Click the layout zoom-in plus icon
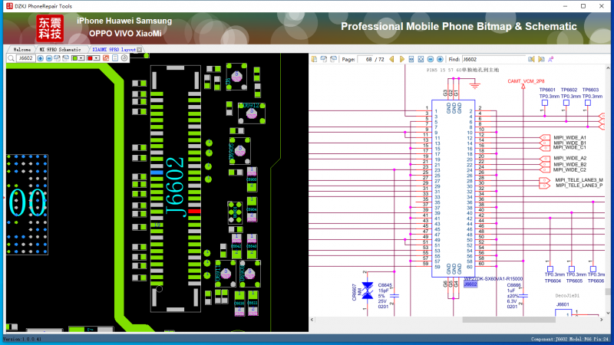 click(40, 58)
